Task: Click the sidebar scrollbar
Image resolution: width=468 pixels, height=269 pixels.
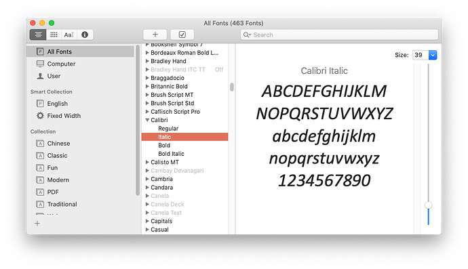Action: click(138, 120)
